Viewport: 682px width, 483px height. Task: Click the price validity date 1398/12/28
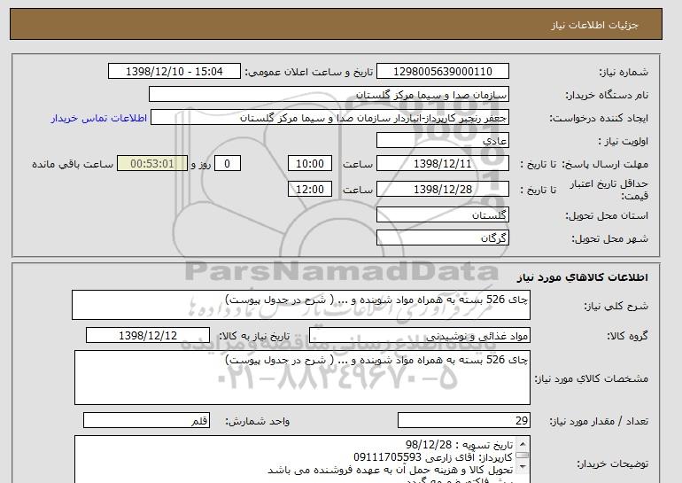pyautogui.click(x=442, y=190)
